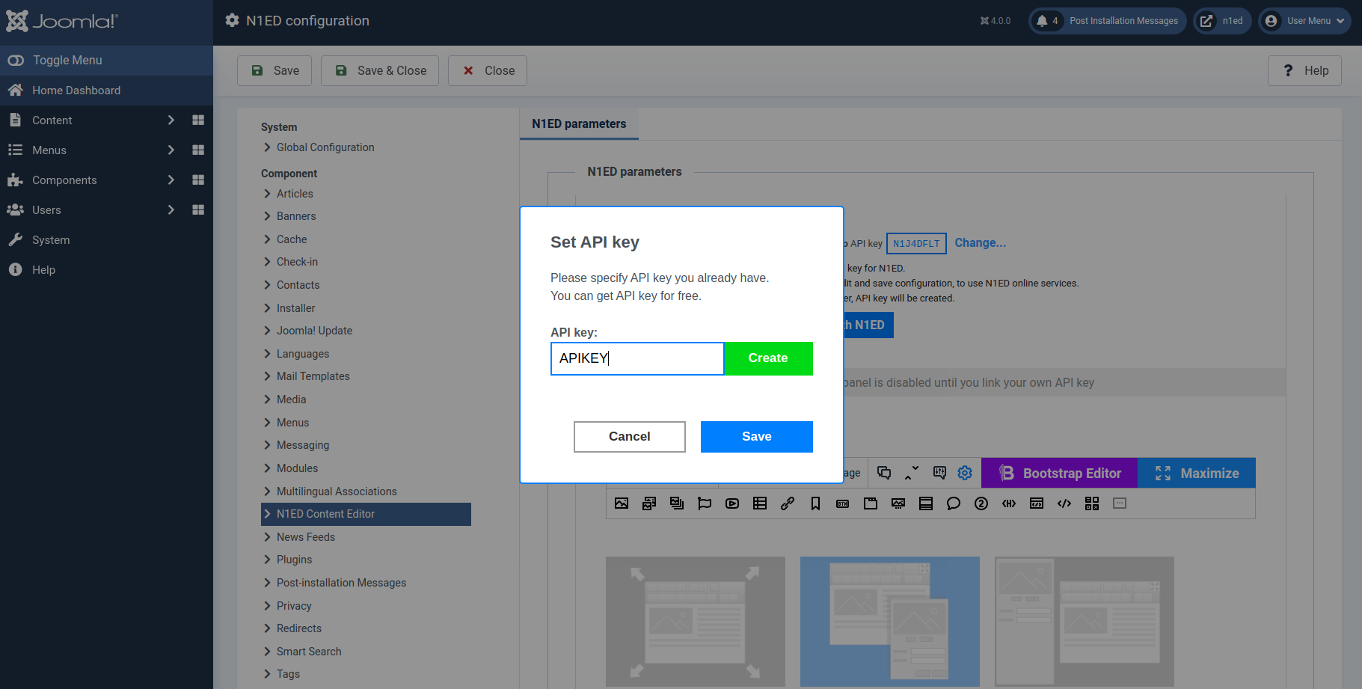
Task: Click the up-down chevrons collapse icon
Action: (912, 473)
